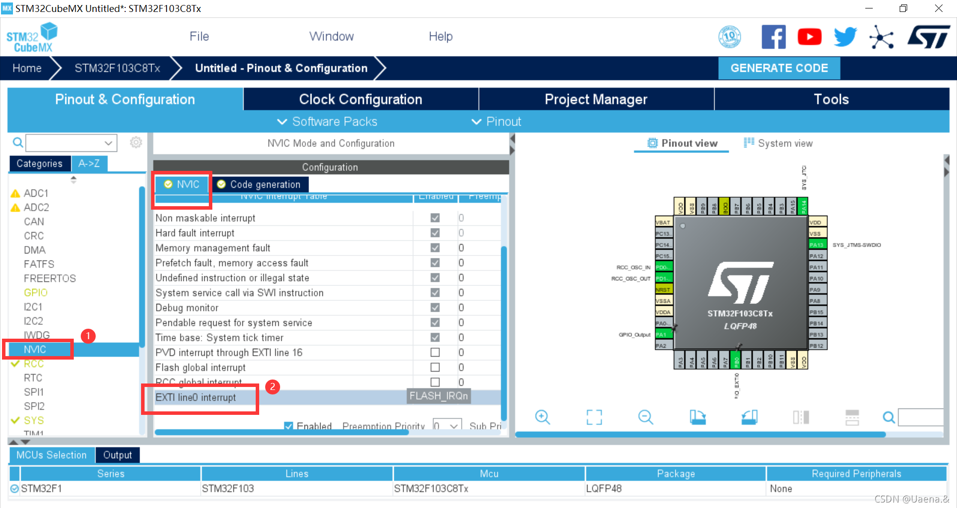Switch to the Project Manager tab

pos(596,99)
